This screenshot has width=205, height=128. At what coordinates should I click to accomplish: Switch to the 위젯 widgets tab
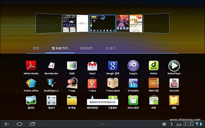36,48
